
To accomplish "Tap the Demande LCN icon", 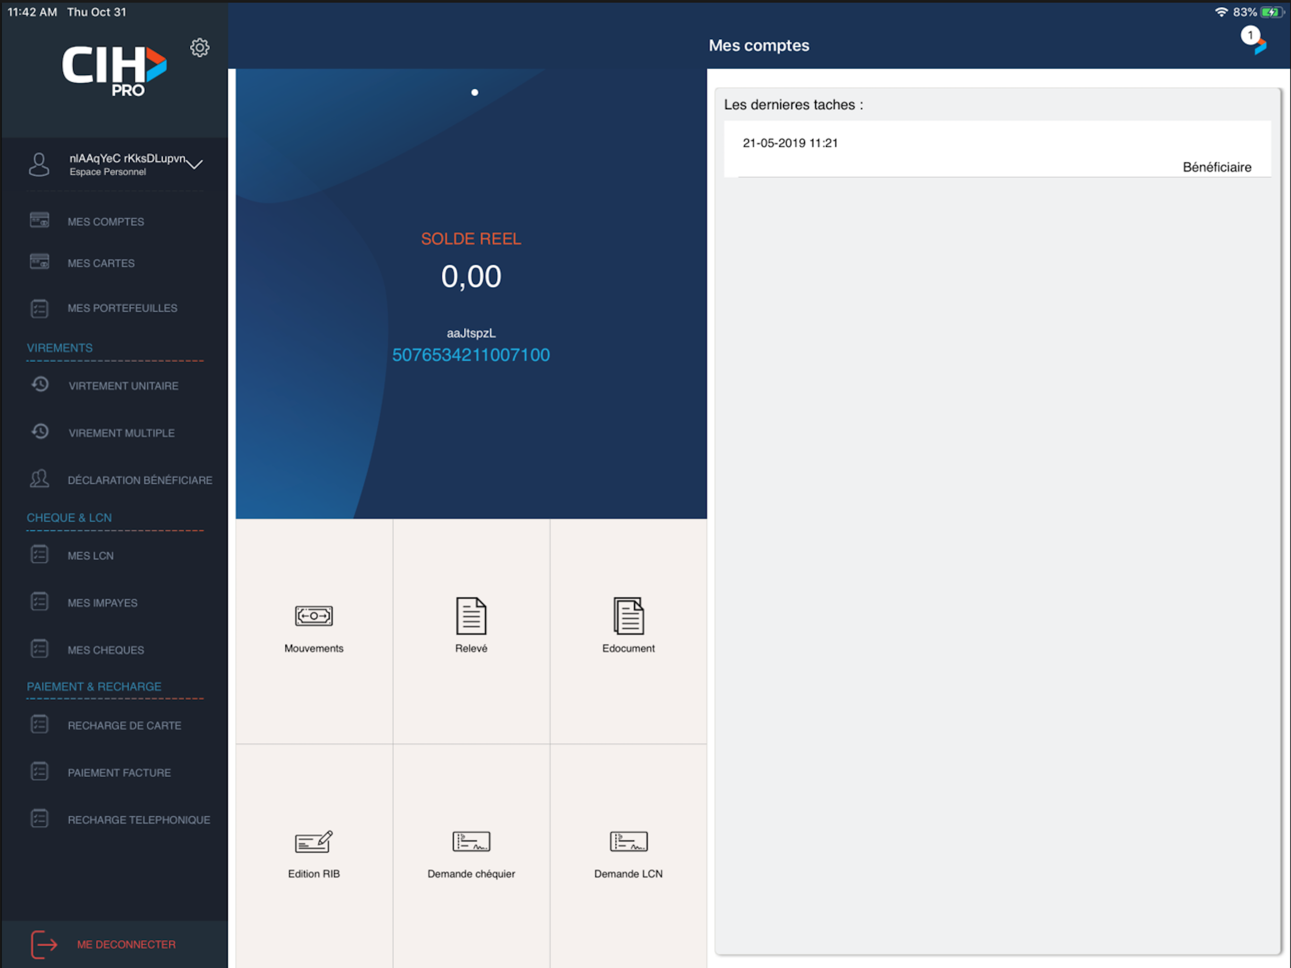I will tap(628, 841).
